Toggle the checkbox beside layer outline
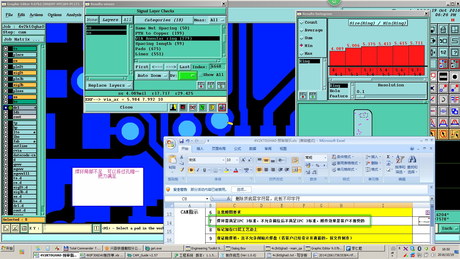 (6, 146)
